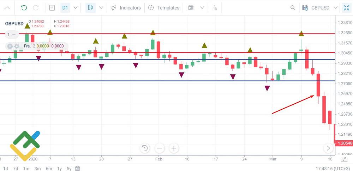Click the up fractal triangle above March 9 candle
Image resolution: width=353 pixels, height=171 pixels.
tap(301, 34)
